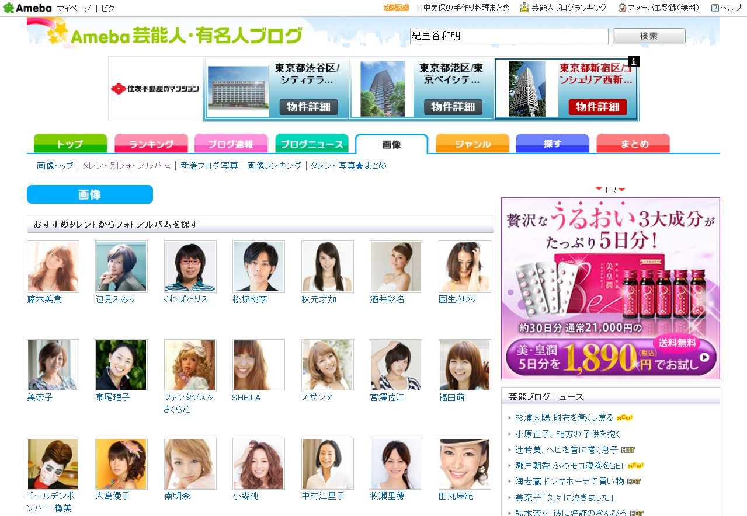Open the crown 芸能人ブログランキング icon link
This screenshot has width=747, height=516.
tap(524, 8)
